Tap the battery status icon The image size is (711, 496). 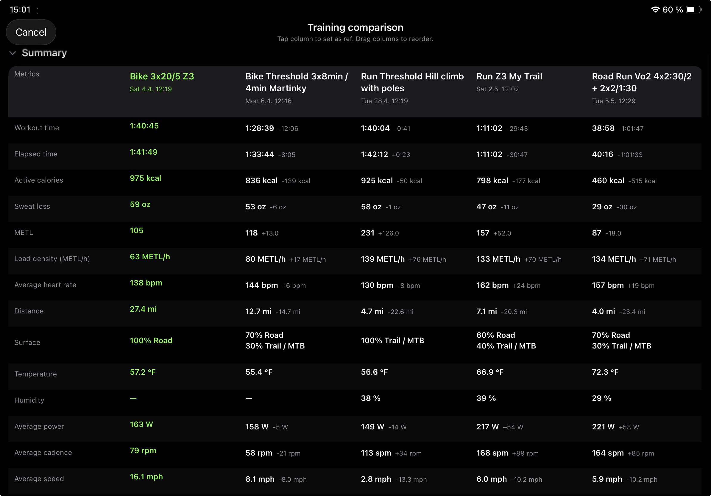694,10
